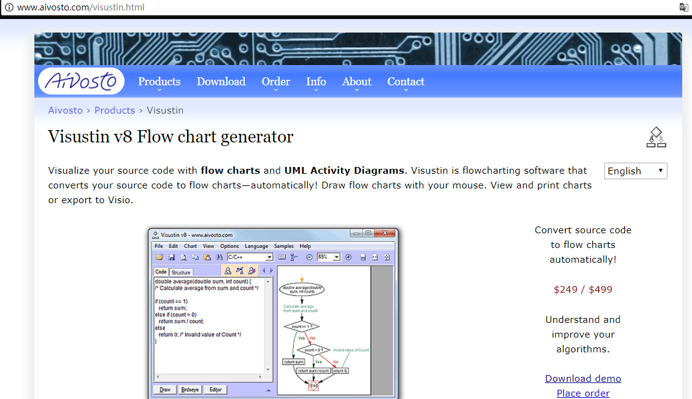Screen dimensions: 692x399
Task: Click the '$249 / $499' price text
Action: [583, 290]
